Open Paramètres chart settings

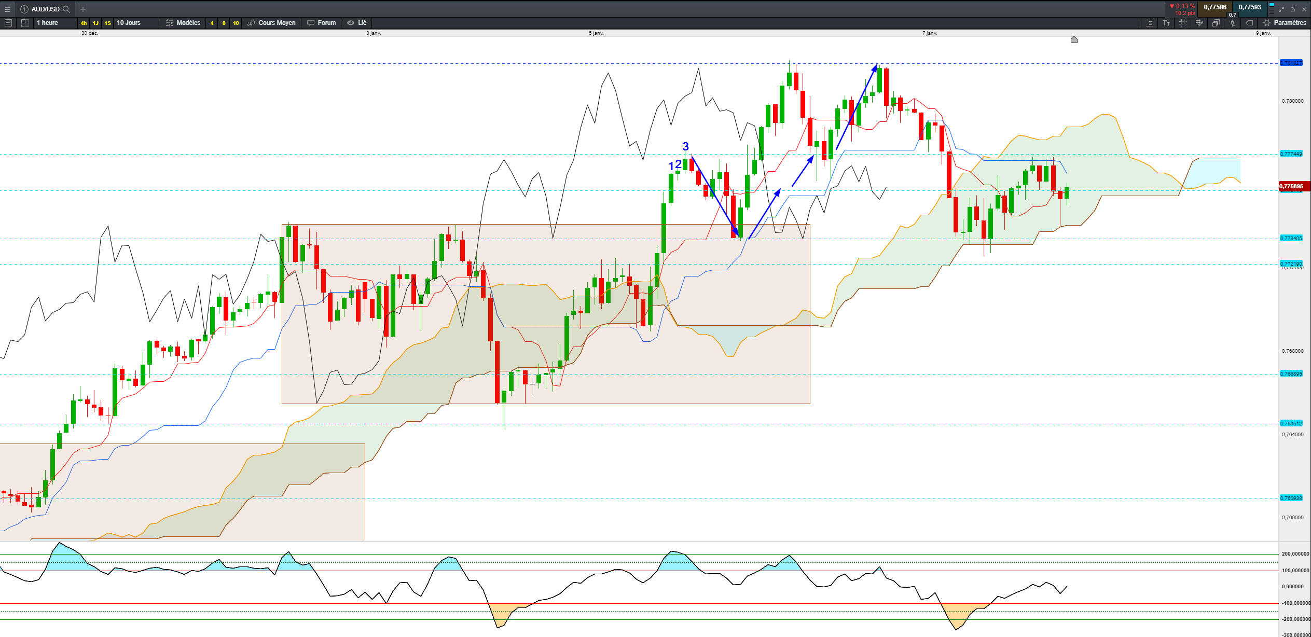coord(1285,23)
